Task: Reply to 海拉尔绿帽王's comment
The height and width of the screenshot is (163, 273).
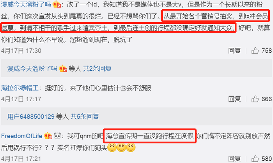Action: [x=234, y=99]
